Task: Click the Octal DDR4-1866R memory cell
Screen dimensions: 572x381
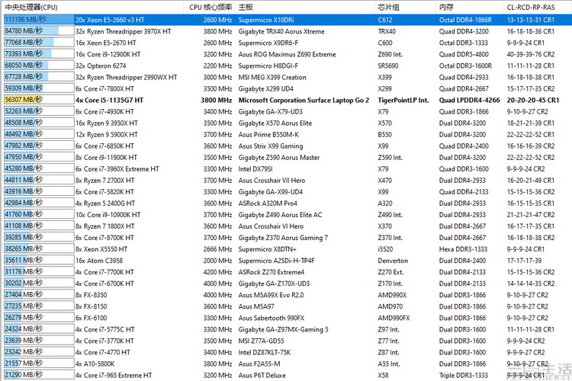Action: tap(465, 20)
